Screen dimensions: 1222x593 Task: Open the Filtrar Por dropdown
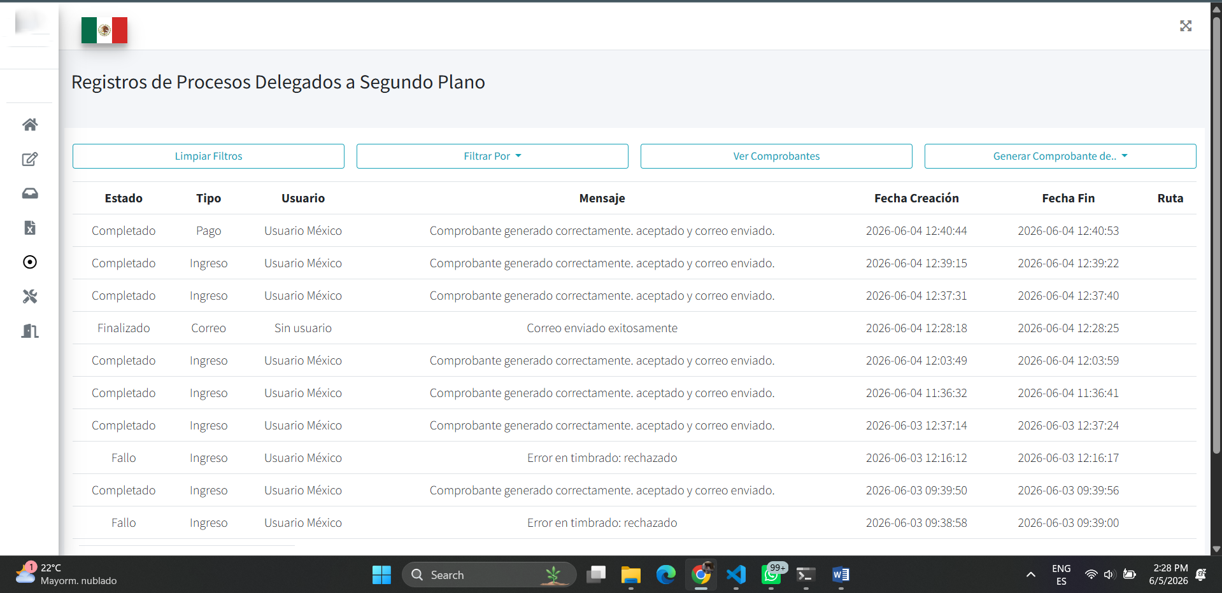pyautogui.click(x=492, y=156)
